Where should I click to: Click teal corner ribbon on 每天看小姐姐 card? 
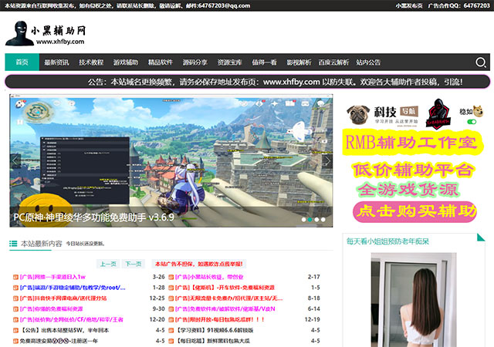(481, 237)
